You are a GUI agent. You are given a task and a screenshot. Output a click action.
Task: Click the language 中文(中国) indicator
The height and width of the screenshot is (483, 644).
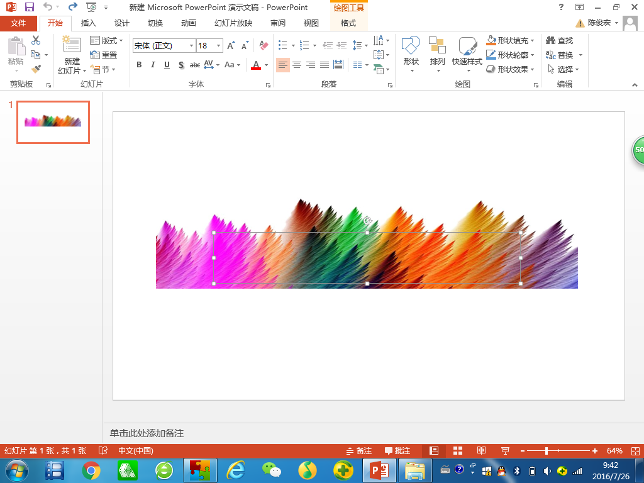[136, 450]
